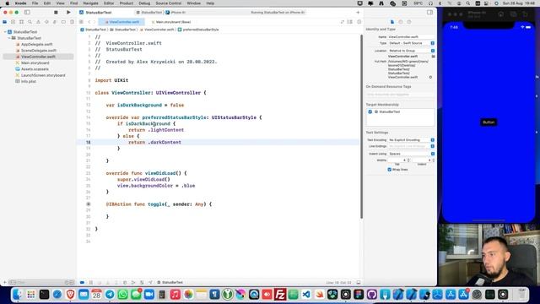Open the symbol navigator
Screen dimensions: 540x304
(x=21, y=22)
